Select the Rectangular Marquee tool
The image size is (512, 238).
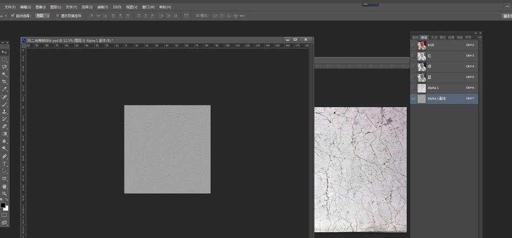click(4, 59)
